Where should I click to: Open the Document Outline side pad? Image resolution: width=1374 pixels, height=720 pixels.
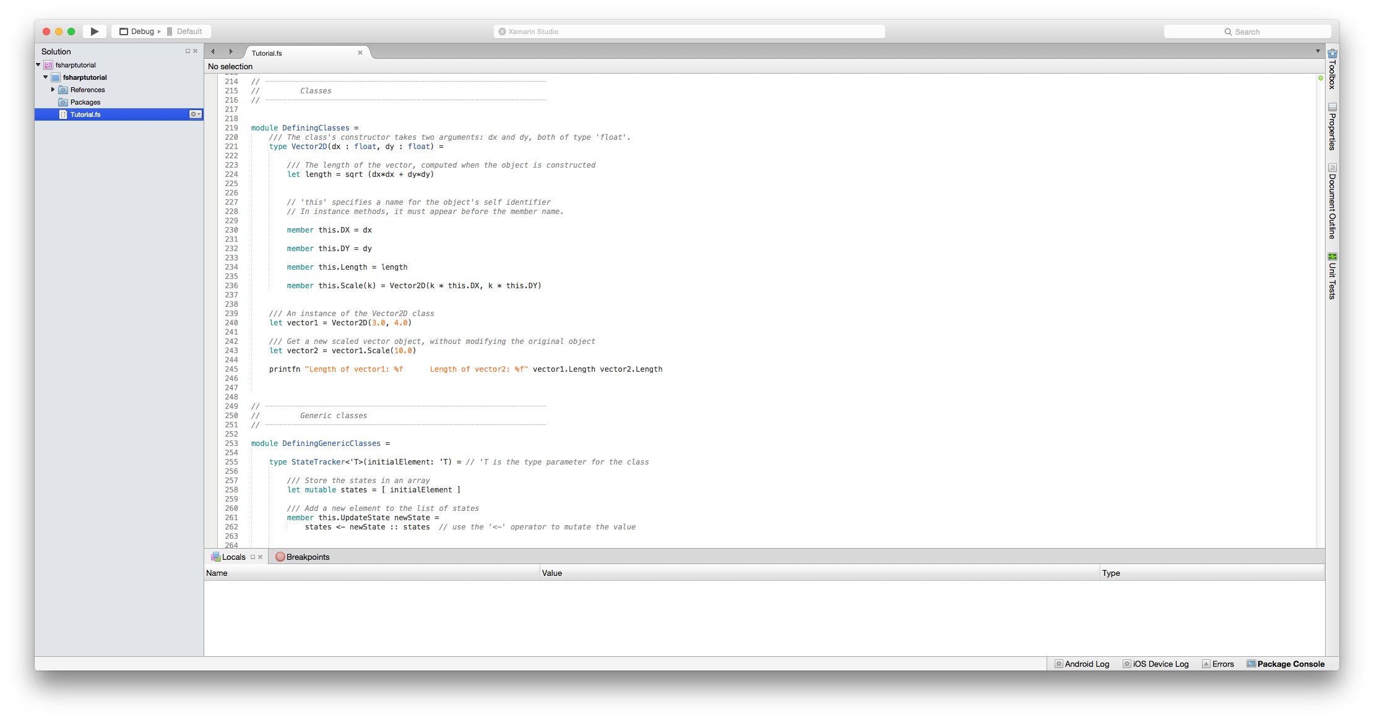(1333, 202)
